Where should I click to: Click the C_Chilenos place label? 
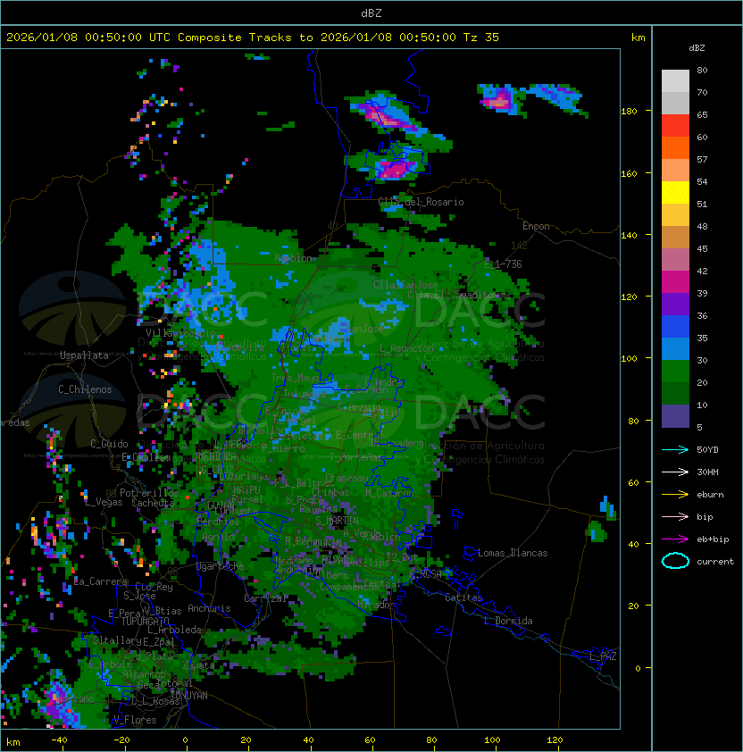(x=85, y=389)
